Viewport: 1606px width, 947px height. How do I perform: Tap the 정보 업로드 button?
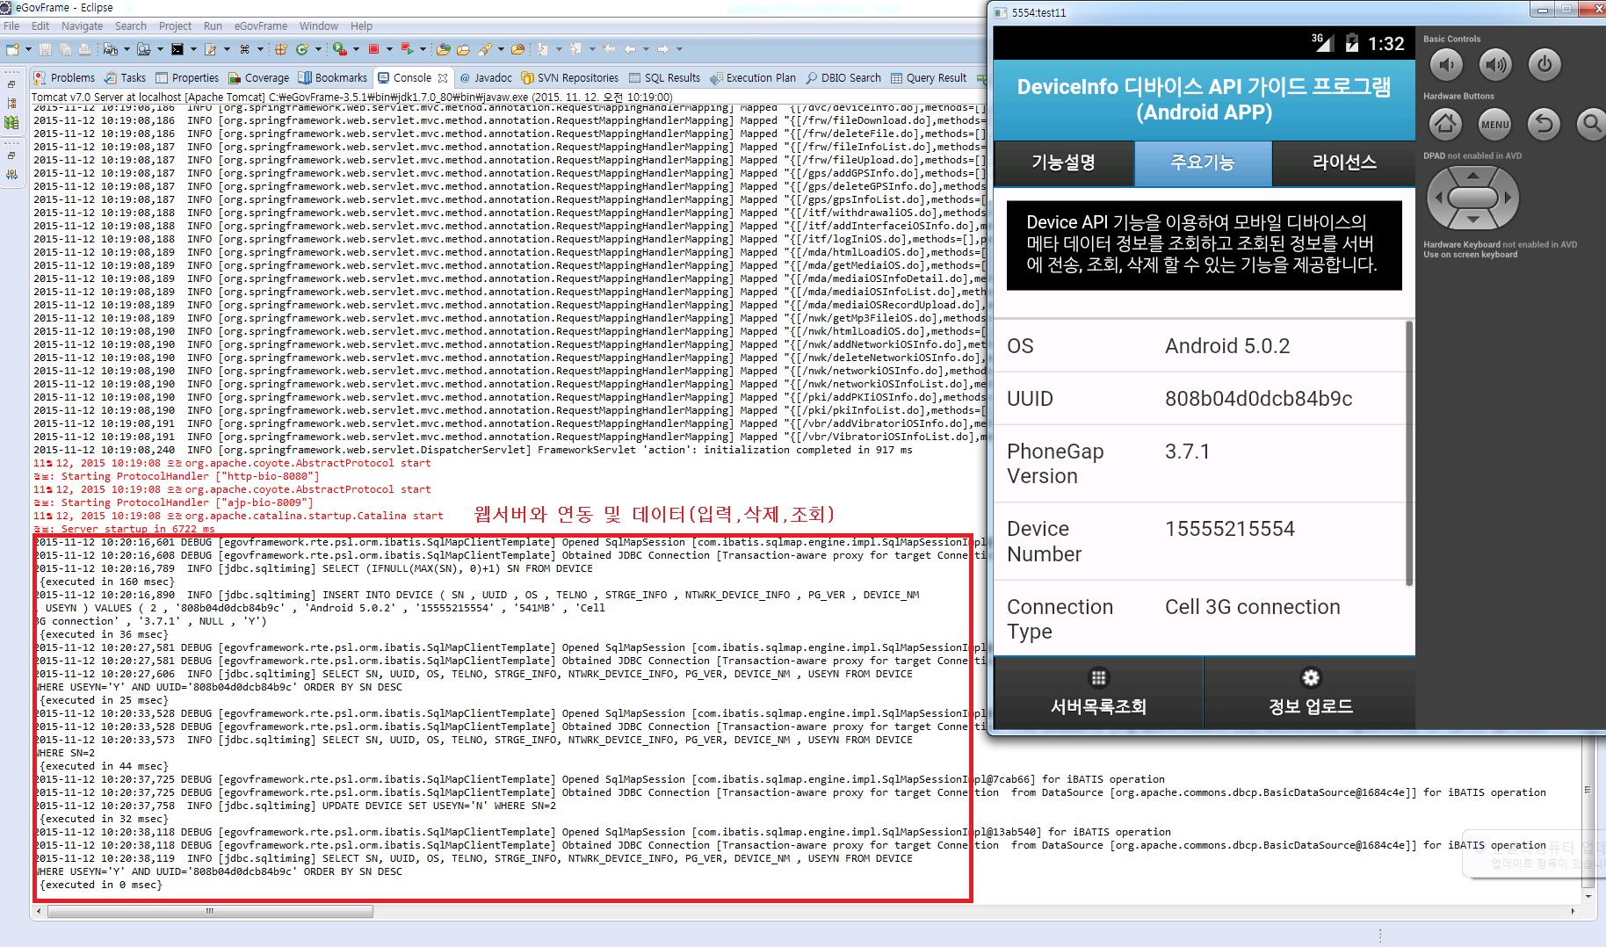pos(1310,693)
